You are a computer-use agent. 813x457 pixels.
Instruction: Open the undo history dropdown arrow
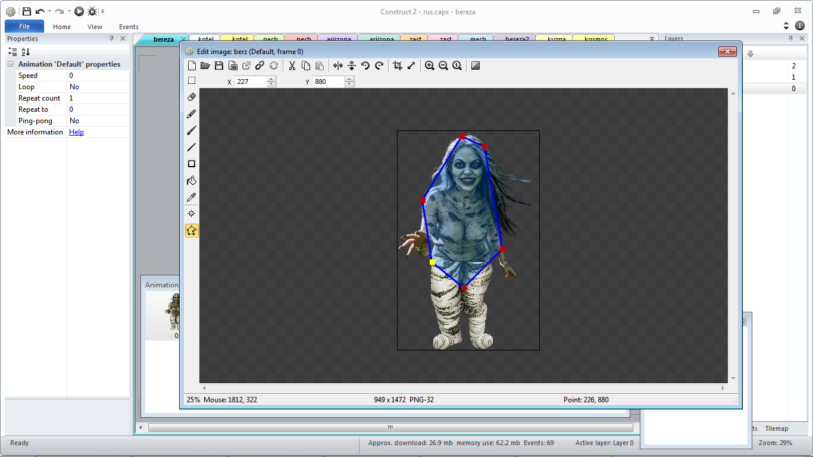(49, 11)
